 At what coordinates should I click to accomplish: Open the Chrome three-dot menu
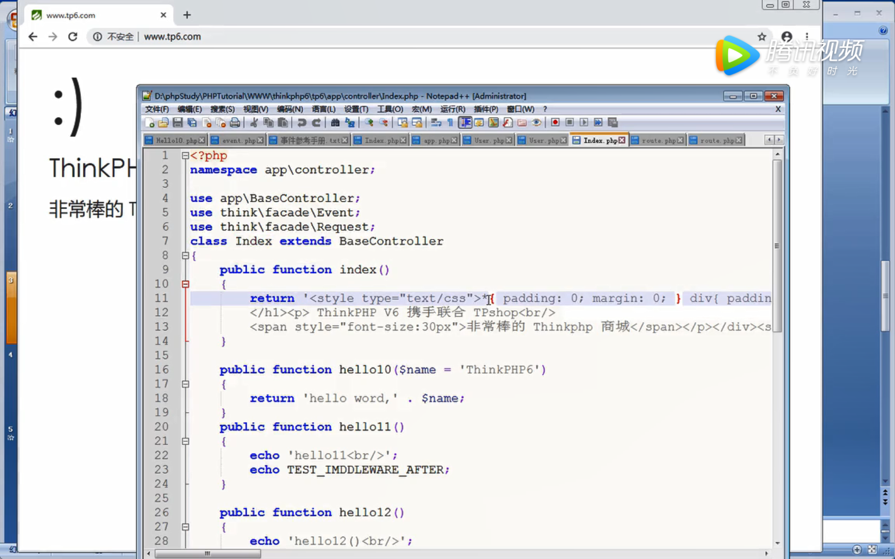point(807,37)
